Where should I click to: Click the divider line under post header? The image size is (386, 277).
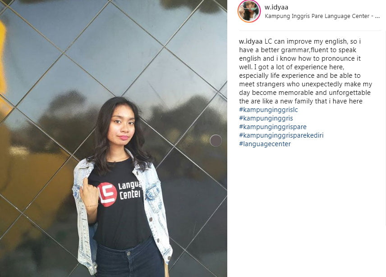click(x=310, y=31)
